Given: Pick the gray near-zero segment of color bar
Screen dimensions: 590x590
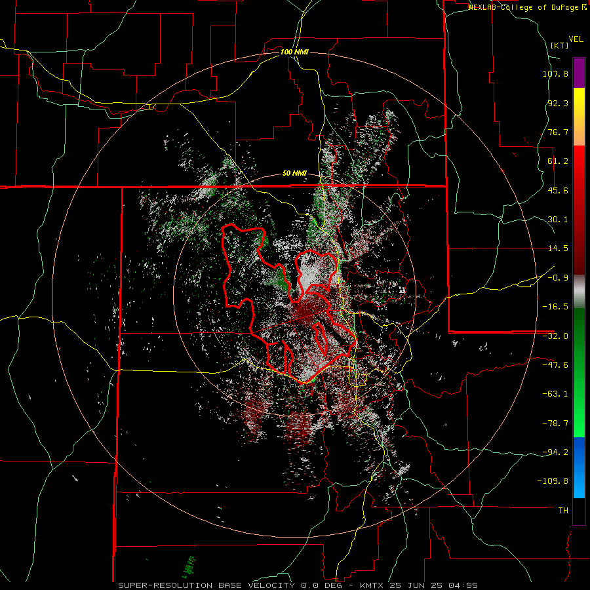Looking at the screenshot, I should coord(579,292).
